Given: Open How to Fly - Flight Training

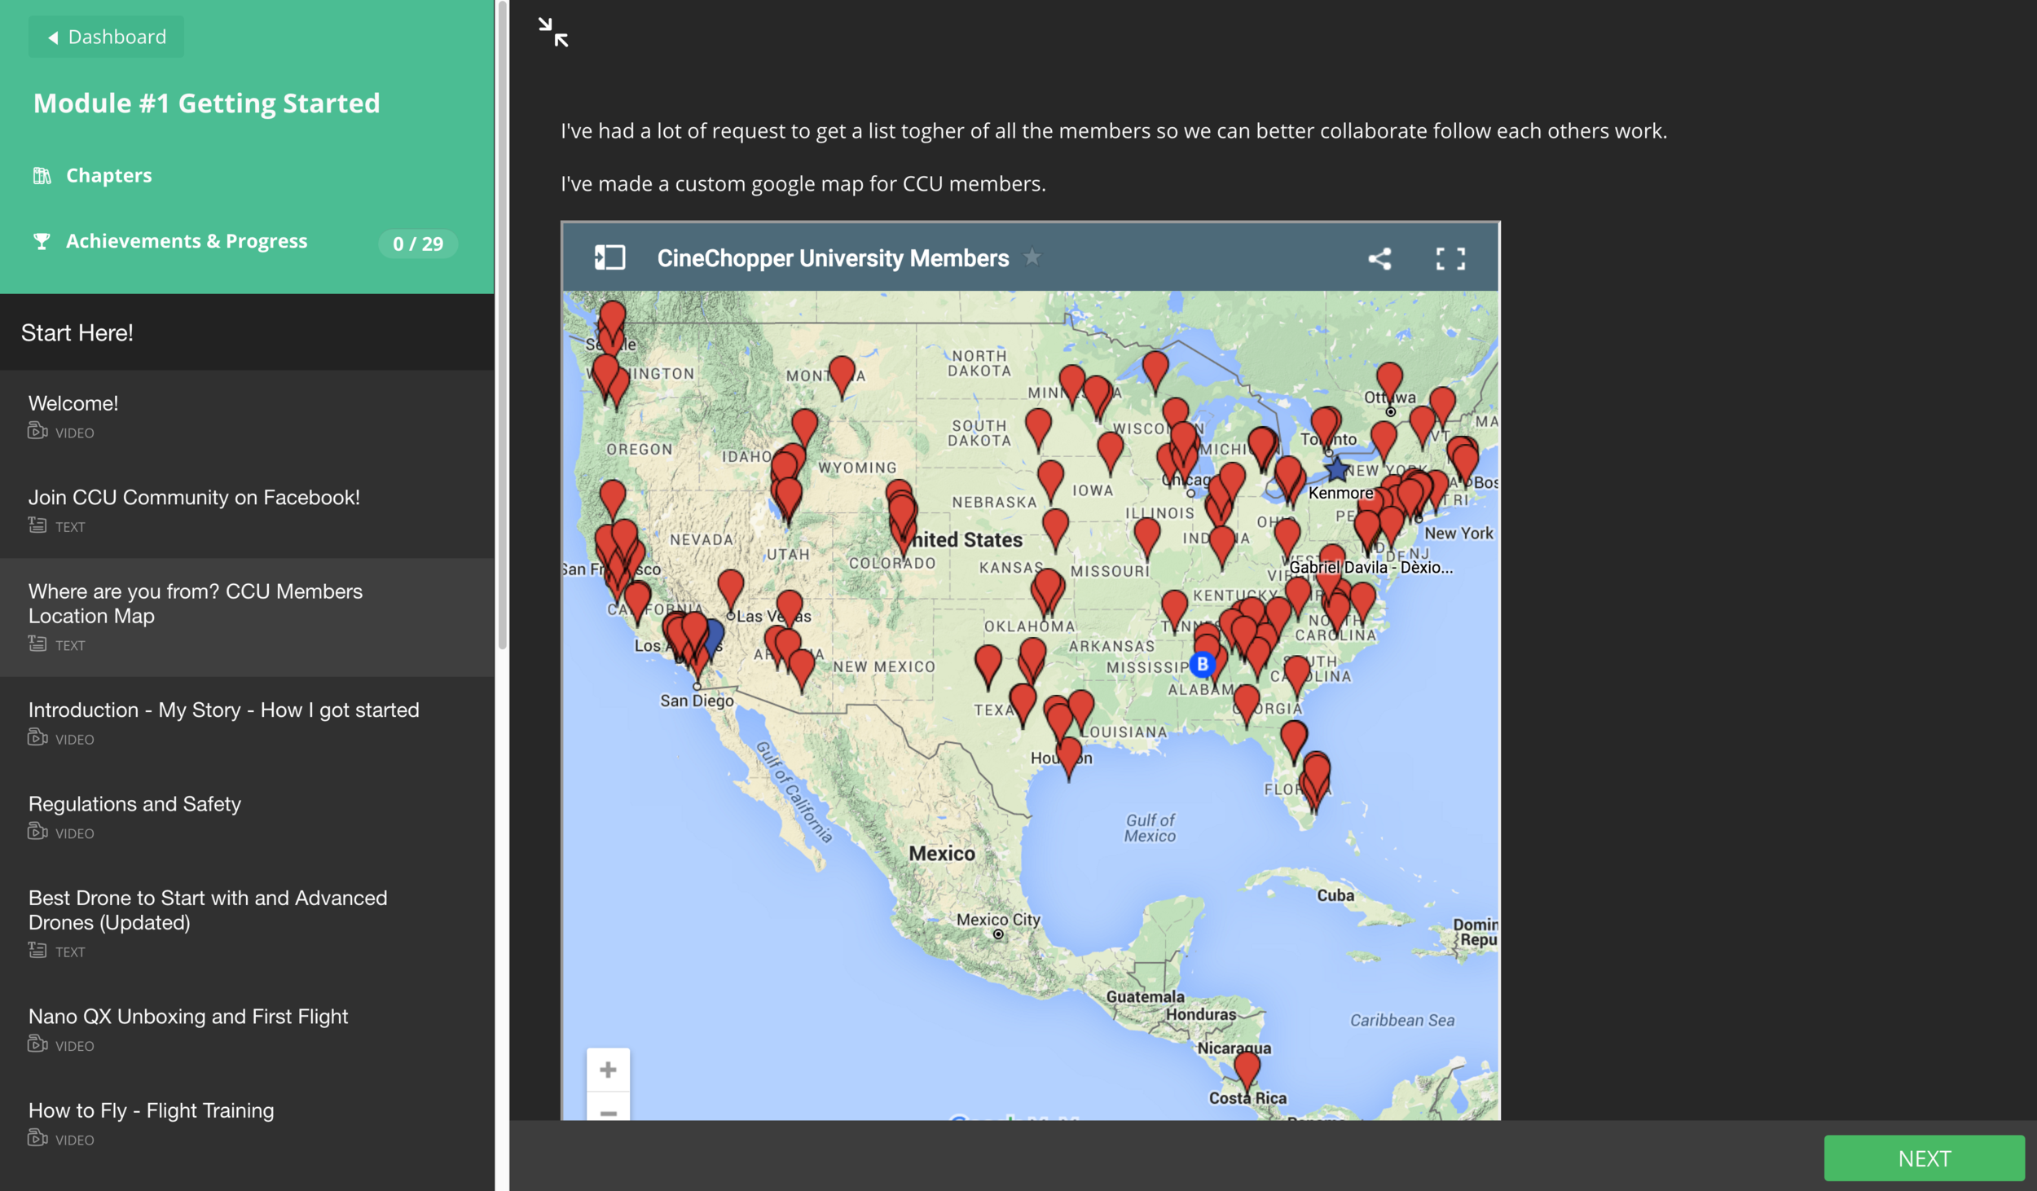Looking at the screenshot, I should point(247,1123).
